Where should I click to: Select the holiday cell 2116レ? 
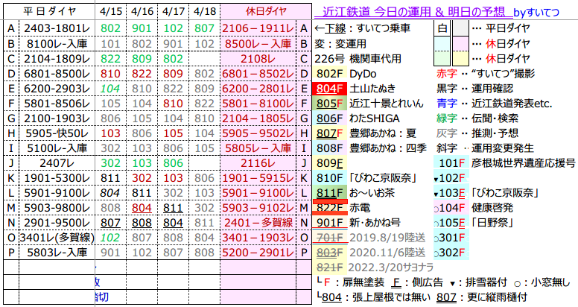(258, 162)
